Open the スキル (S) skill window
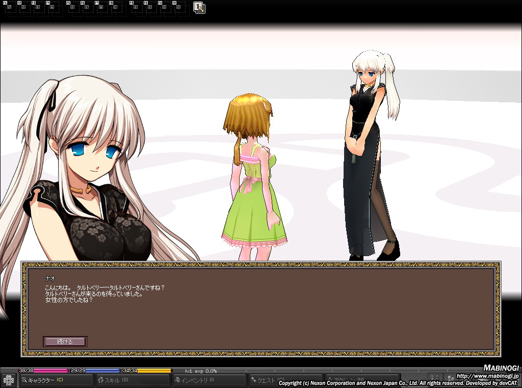 (133, 380)
